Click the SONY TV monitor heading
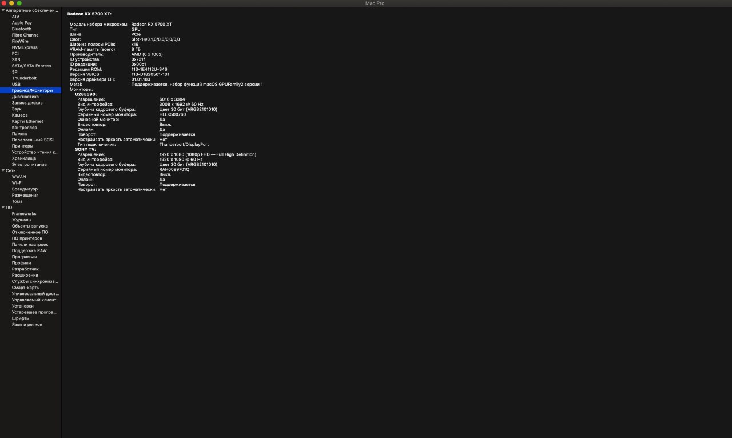 [85, 149]
